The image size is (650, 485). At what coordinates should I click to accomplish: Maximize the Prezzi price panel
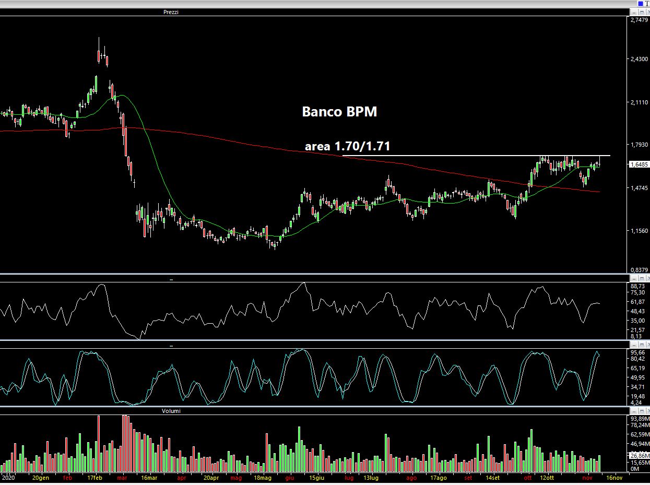(x=641, y=12)
